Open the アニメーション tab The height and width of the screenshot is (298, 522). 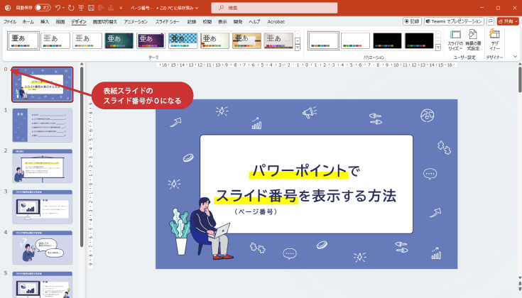[136, 21]
